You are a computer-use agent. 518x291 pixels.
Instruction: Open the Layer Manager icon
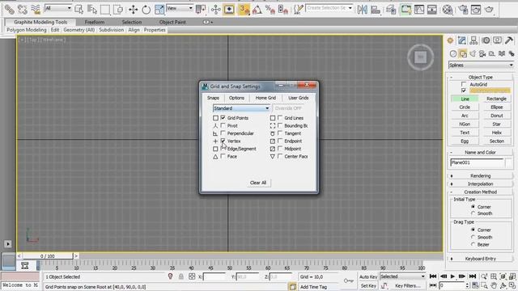(x=391, y=10)
